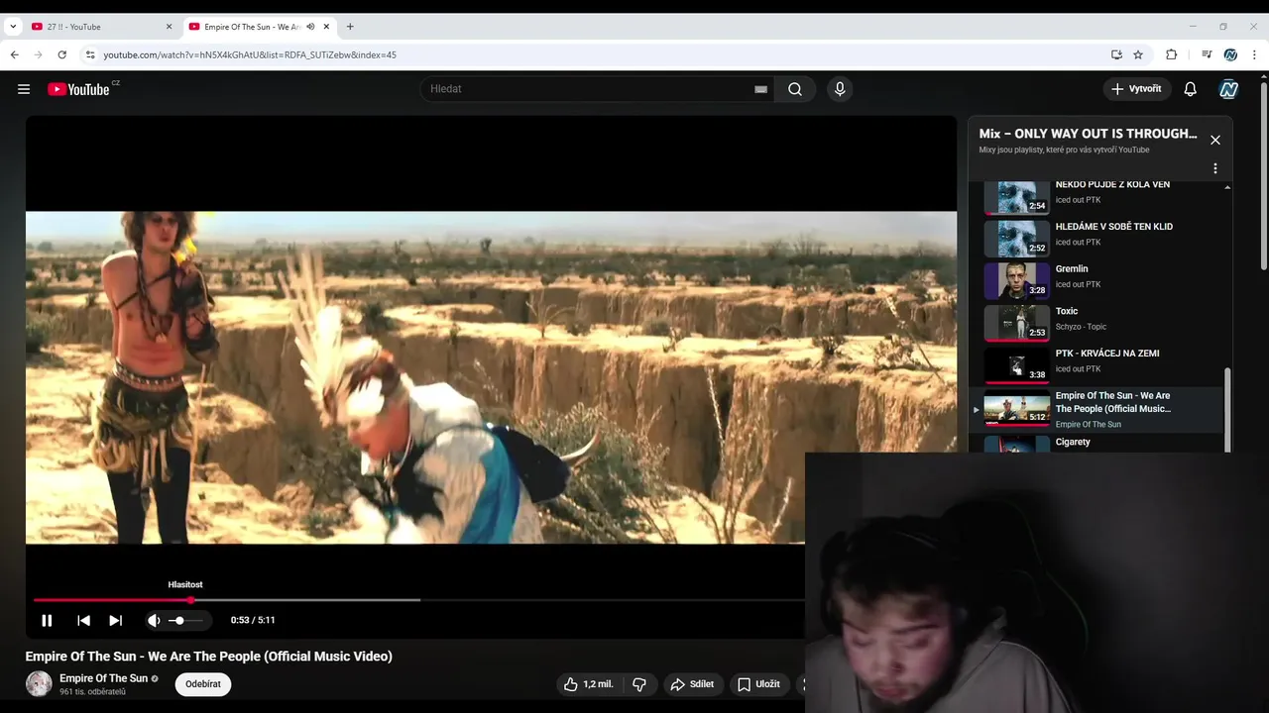Screen dimensions: 1269x713
Task: Open the on-screen keyboard icon in search
Action: 760,89
